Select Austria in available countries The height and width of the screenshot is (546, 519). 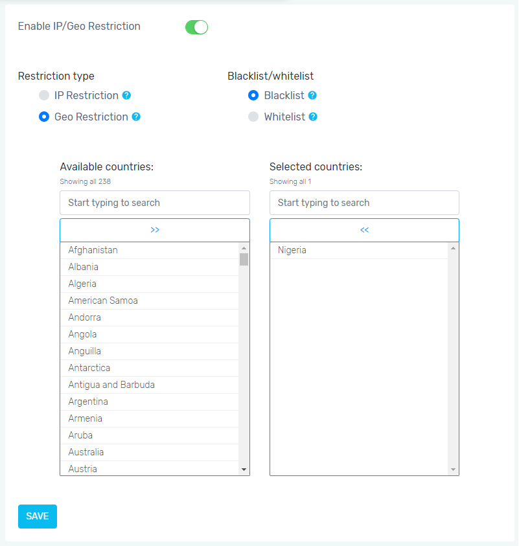pyautogui.click(x=150, y=468)
